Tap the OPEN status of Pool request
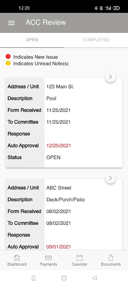 tap(53, 157)
